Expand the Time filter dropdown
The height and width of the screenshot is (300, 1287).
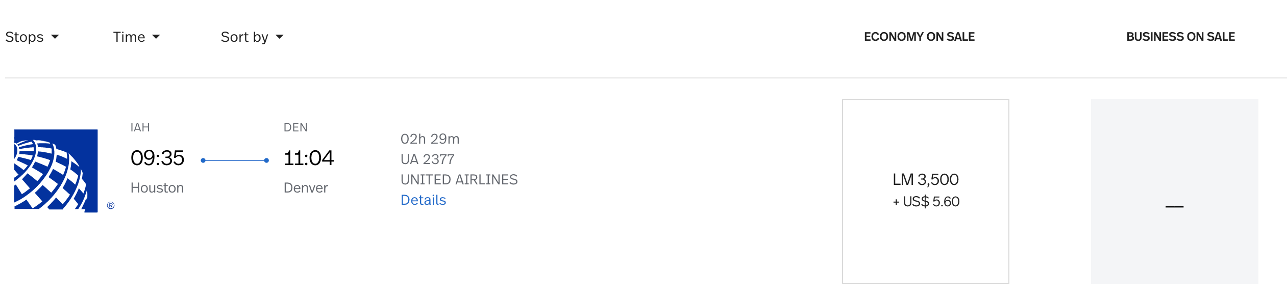tap(136, 37)
